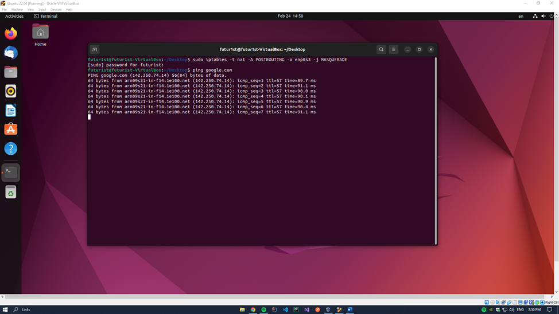Viewport: 559px width, 314px height.
Task: Start Rhythmbox music player from the dock
Action: [11, 91]
